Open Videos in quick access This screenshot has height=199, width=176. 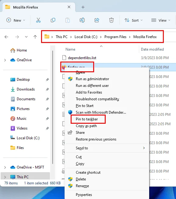pyautogui.click(x=19, y=128)
